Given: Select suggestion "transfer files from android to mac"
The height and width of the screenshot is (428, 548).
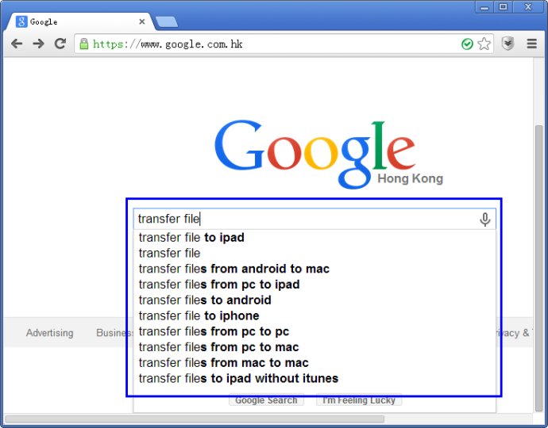Looking at the screenshot, I should click(233, 269).
